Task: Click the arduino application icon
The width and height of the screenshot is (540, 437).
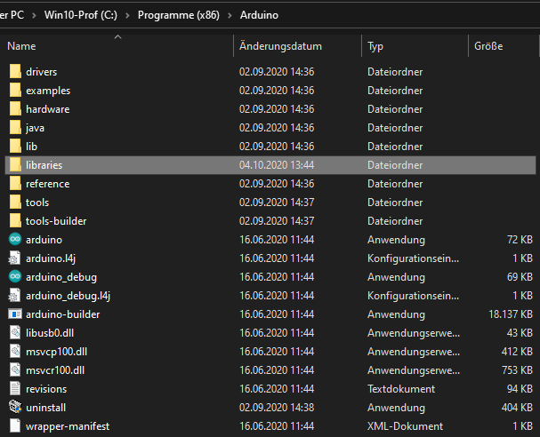Action: tap(14, 240)
